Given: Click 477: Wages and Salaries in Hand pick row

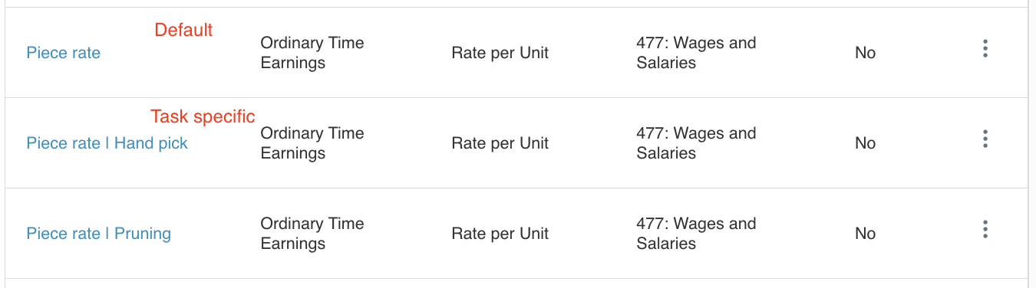Looking at the screenshot, I should (696, 143).
